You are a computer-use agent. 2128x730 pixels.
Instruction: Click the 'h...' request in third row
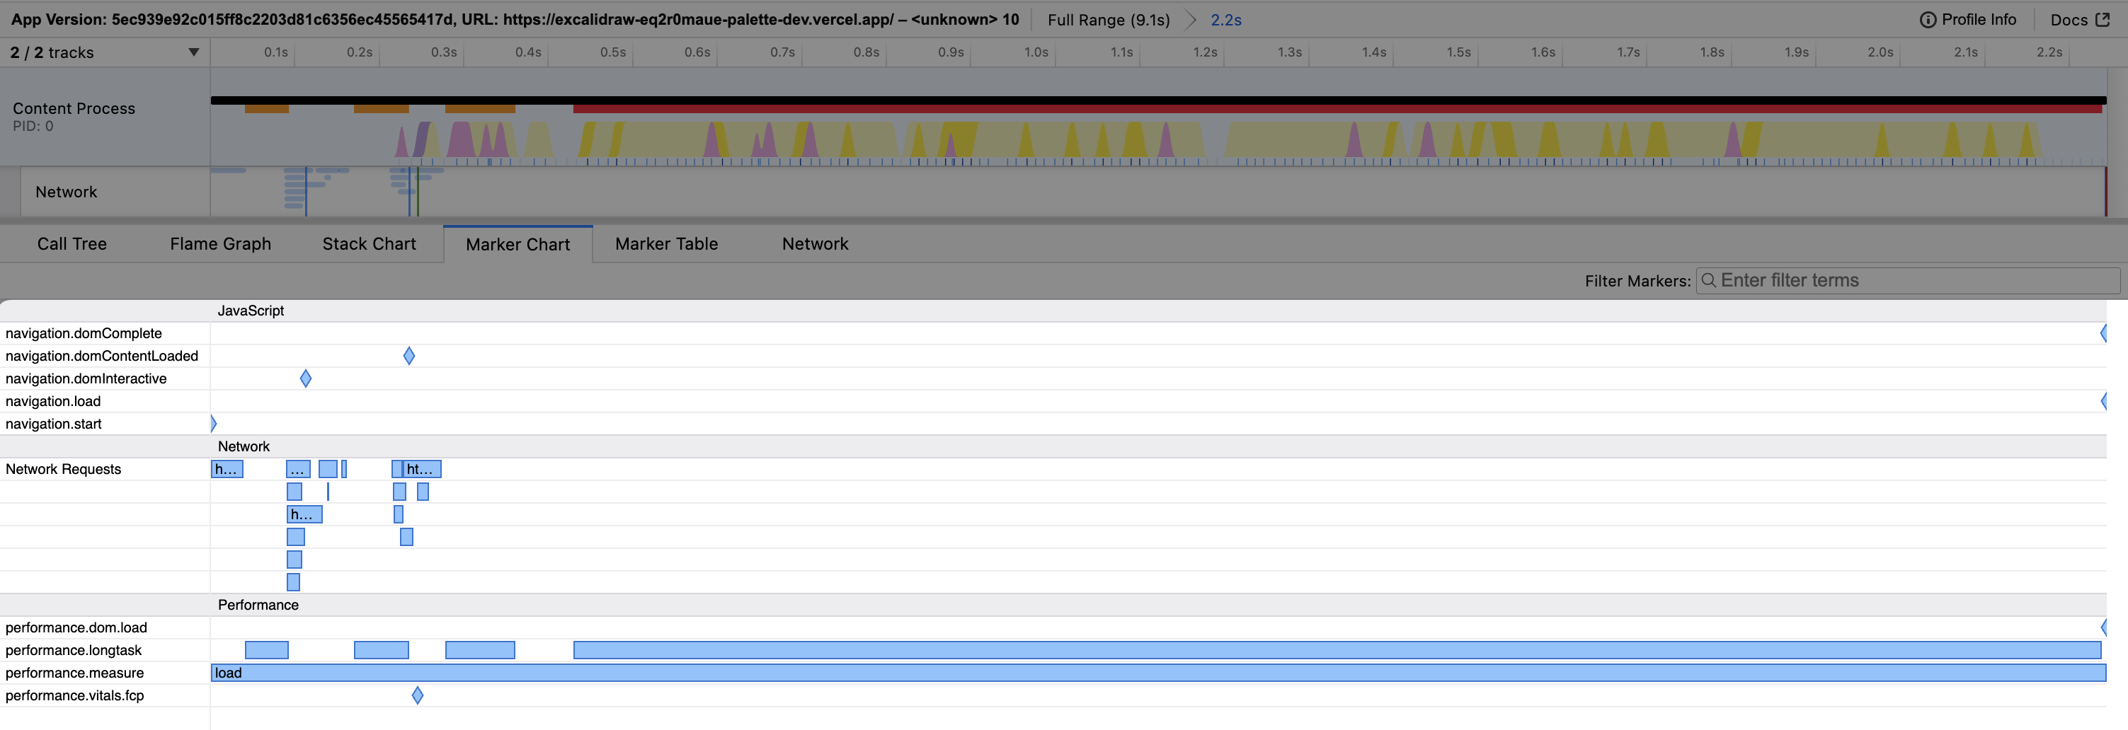click(304, 514)
